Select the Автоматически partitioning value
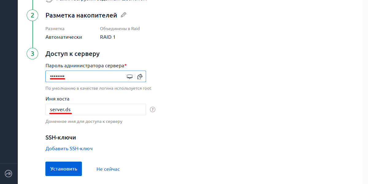Screen dimensions: 368x184 point(64,37)
